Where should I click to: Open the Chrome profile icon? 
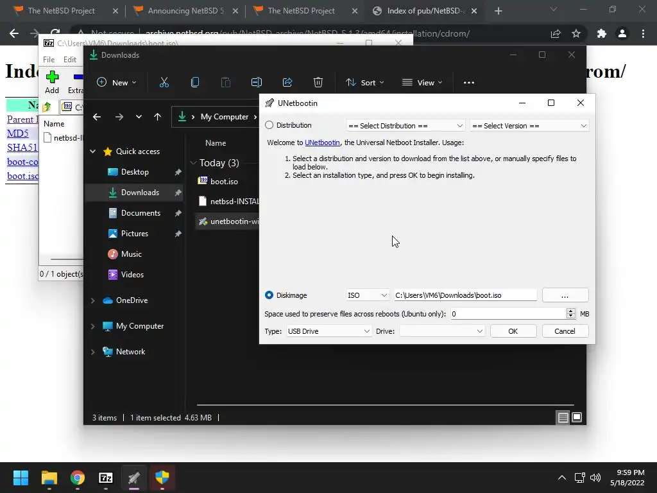coord(622,33)
